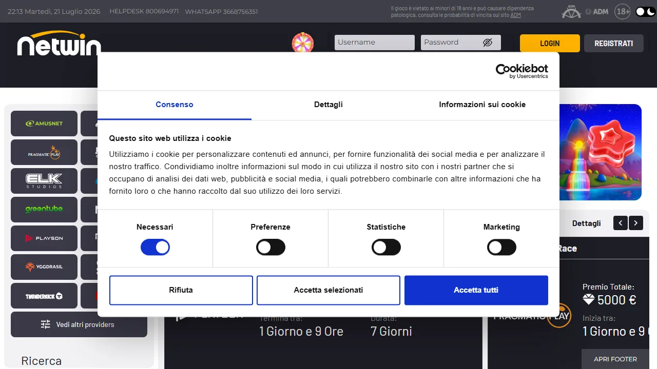Focus the Password input field
The height and width of the screenshot is (369, 657).
click(461, 43)
